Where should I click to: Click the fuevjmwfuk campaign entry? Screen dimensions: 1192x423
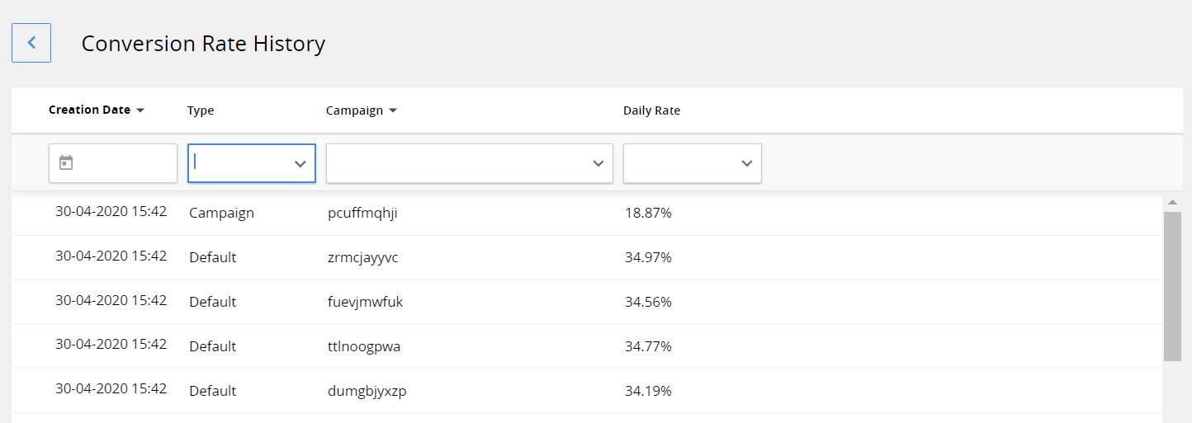click(x=365, y=303)
